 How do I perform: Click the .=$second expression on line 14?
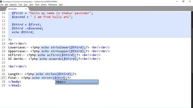click(x=34, y=28)
